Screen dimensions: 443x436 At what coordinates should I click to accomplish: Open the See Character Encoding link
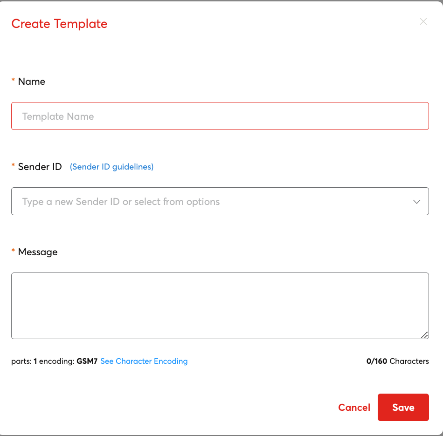point(144,361)
